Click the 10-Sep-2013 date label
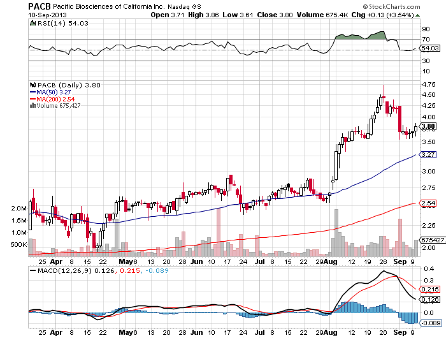The width and height of the screenshot is (446, 338). tap(47, 15)
